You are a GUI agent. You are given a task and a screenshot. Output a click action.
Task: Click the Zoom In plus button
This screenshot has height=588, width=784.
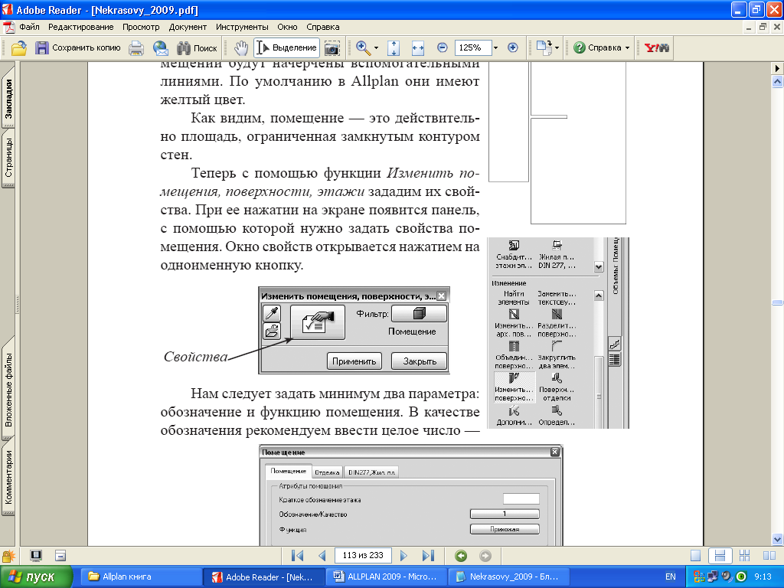pos(512,47)
